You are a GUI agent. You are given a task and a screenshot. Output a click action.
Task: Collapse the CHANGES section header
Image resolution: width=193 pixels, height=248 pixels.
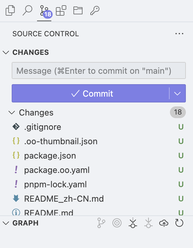26,52
